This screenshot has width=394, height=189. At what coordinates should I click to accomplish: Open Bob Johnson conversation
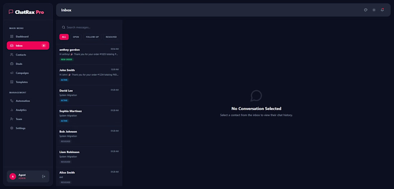pos(89,136)
